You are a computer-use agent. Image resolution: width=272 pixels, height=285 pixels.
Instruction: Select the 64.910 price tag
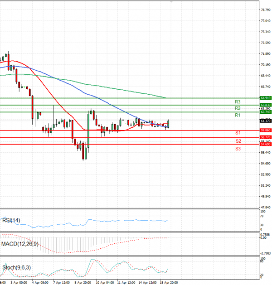266,98
